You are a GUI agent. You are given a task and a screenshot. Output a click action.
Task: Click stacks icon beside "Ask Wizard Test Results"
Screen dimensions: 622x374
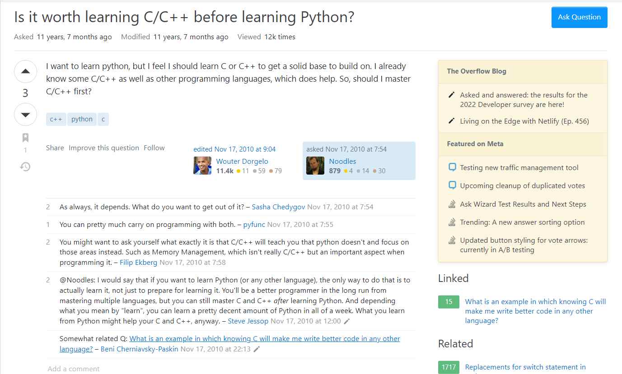pyautogui.click(x=451, y=204)
